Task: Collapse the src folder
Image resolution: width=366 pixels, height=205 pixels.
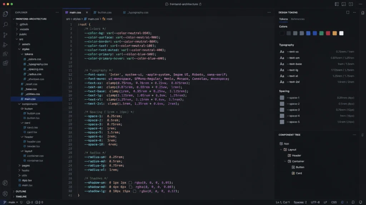Action: click(17, 39)
